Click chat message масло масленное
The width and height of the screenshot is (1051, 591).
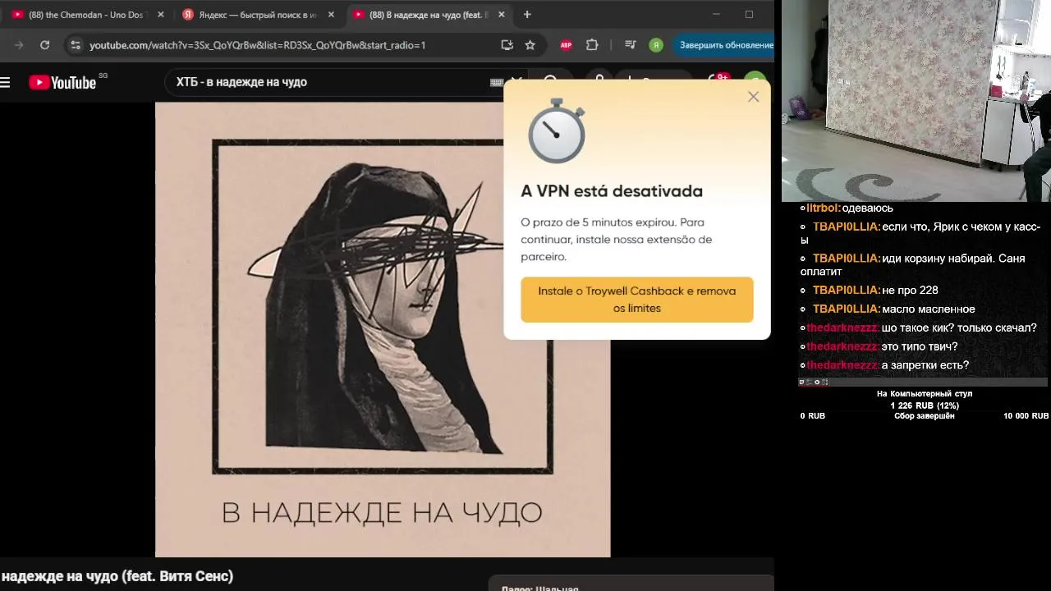pyautogui.click(x=929, y=309)
